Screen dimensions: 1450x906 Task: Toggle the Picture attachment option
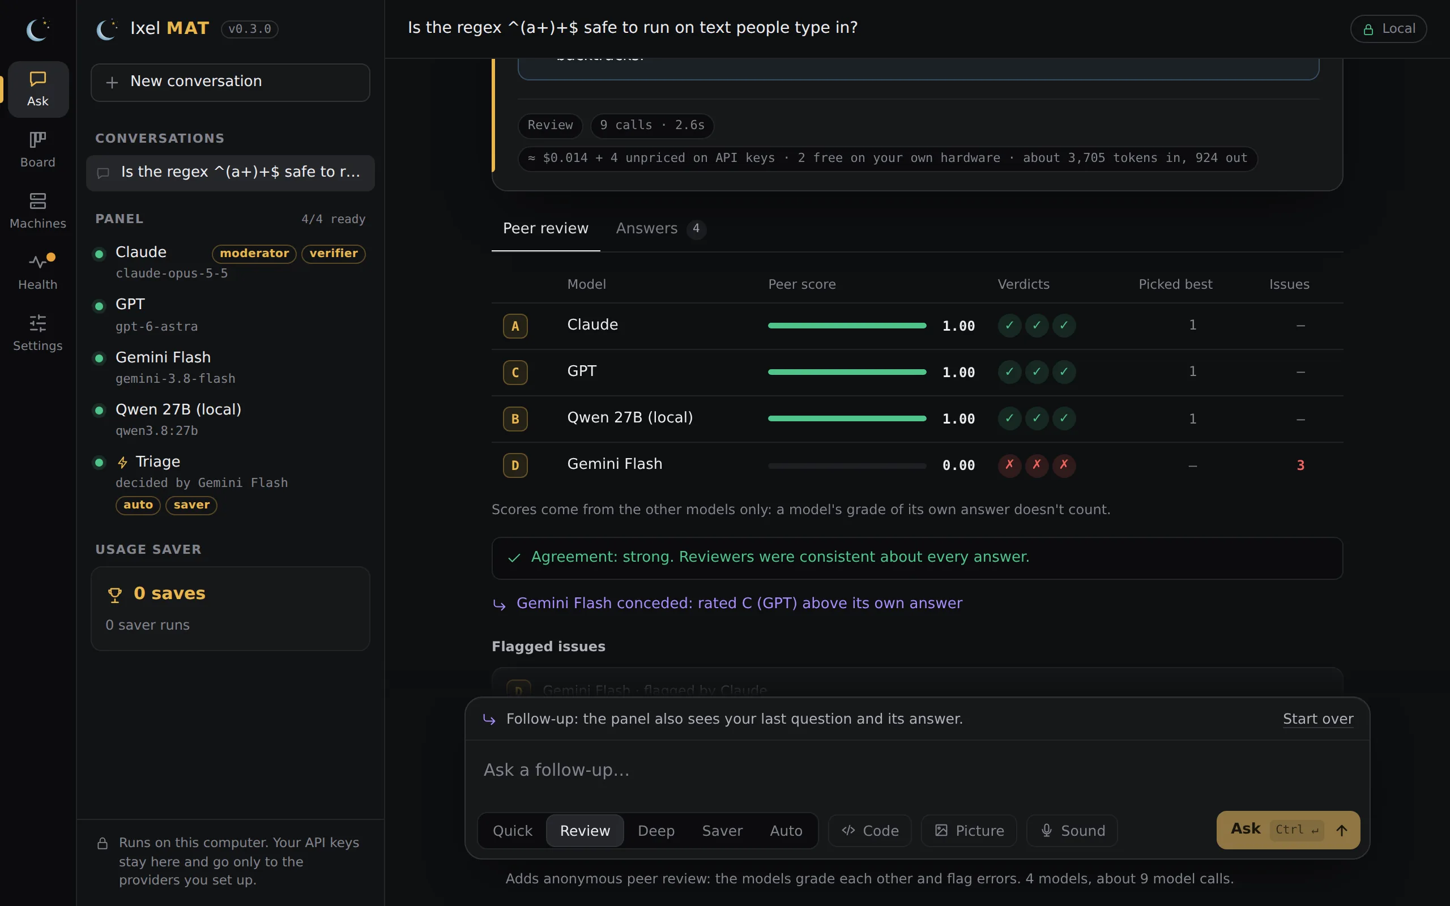pyautogui.click(x=969, y=831)
